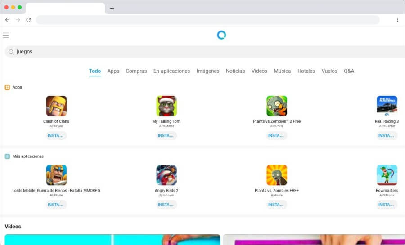Viewport: 405px width, 245px height.
Task: Click the Real Racing 3 app icon
Action: pos(387,106)
